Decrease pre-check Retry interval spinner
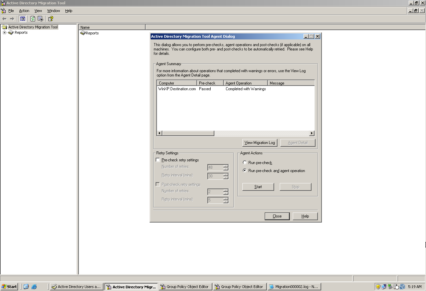 coord(226,178)
